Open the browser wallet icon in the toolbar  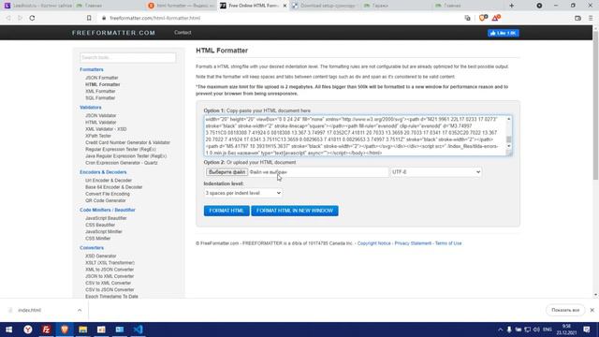577,18
